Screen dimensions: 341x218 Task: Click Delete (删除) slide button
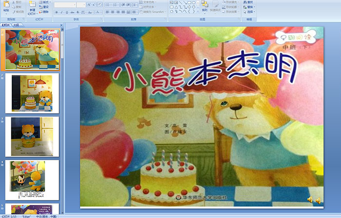coord(44,12)
